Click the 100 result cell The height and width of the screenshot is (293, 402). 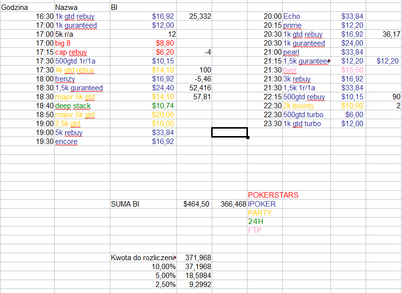194,70
